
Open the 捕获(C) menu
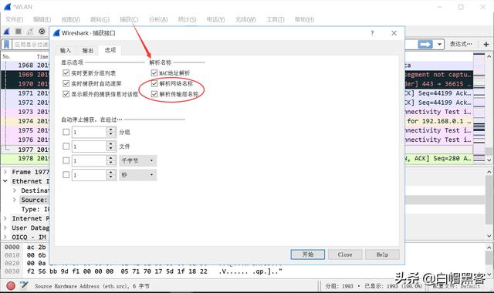coord(129,19)
